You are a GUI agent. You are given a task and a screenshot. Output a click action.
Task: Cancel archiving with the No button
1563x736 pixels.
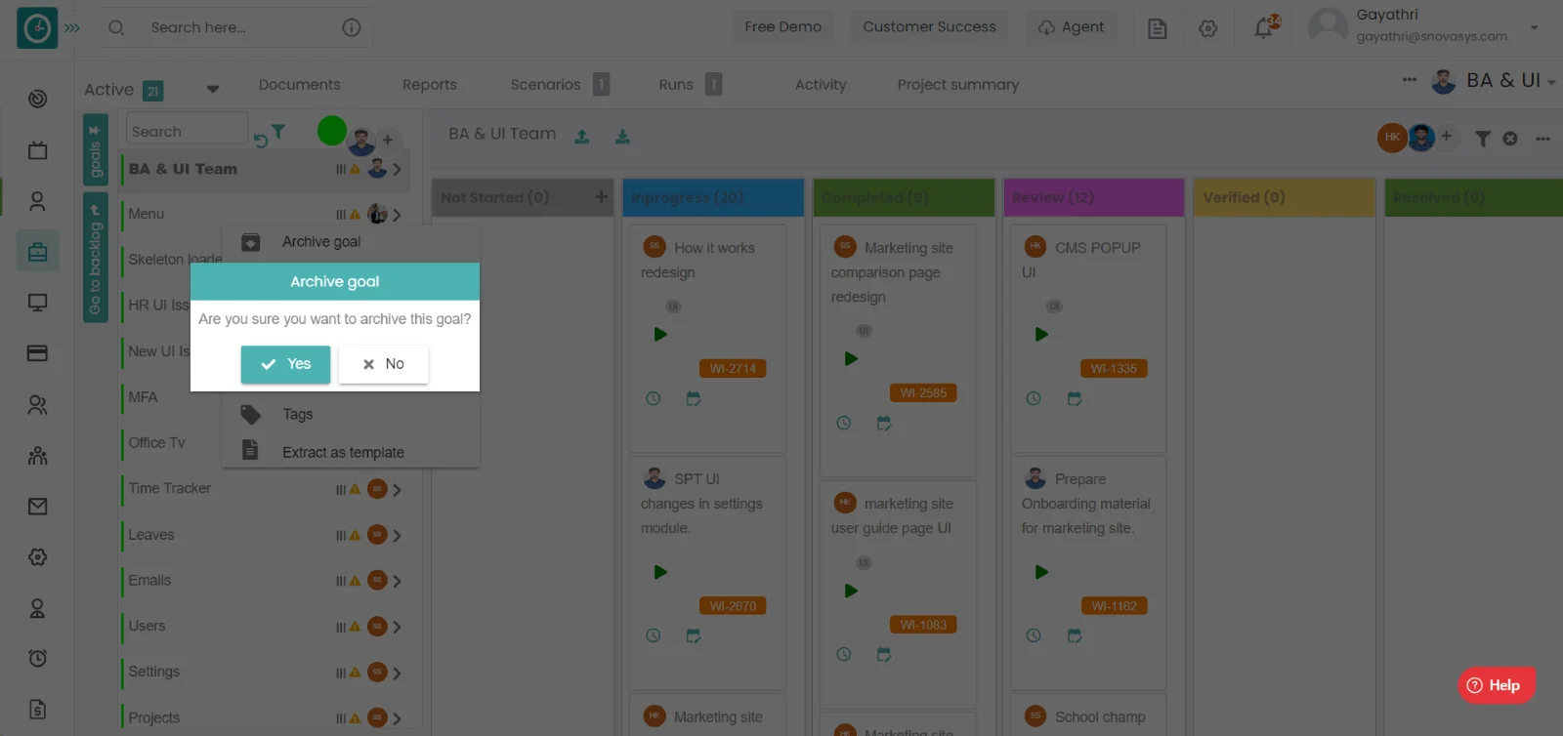[x=383, y=364]
